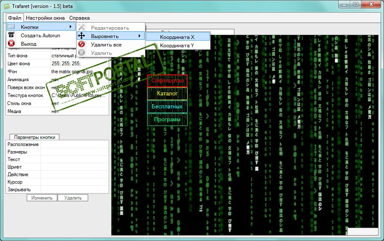Click the Кнопки menu item icon
The image size is (384, 241).
pyautogui.click(x=12, y=27)
